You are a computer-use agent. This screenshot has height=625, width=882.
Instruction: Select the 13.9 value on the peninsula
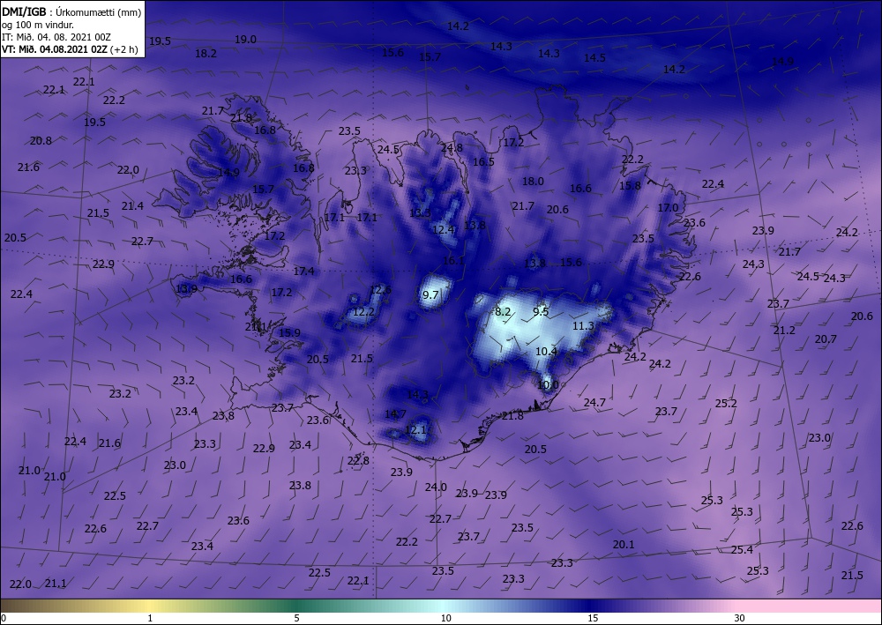tap(186, 289)
